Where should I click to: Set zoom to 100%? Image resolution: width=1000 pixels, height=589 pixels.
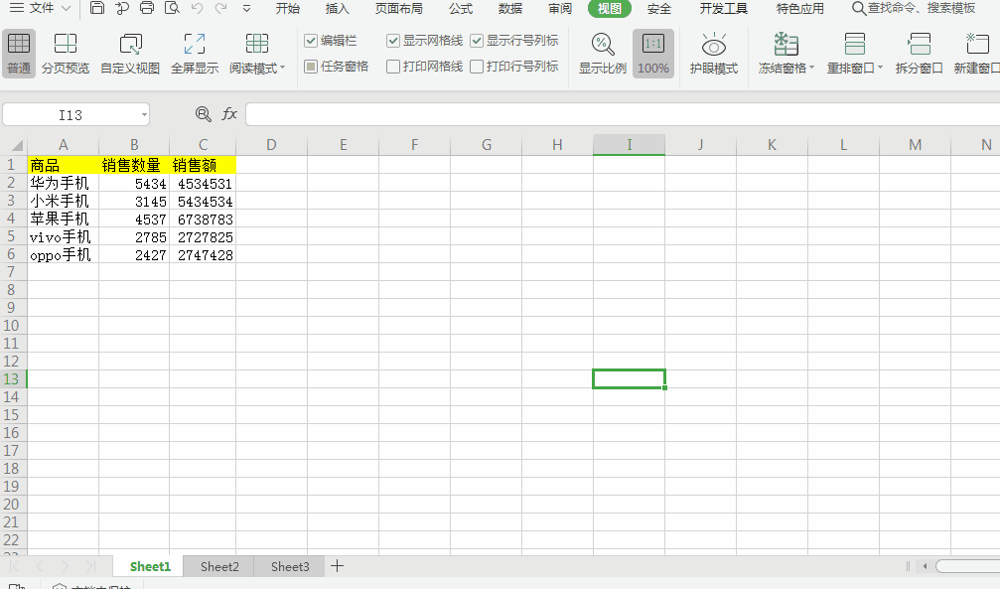click(x=653, y=54)
